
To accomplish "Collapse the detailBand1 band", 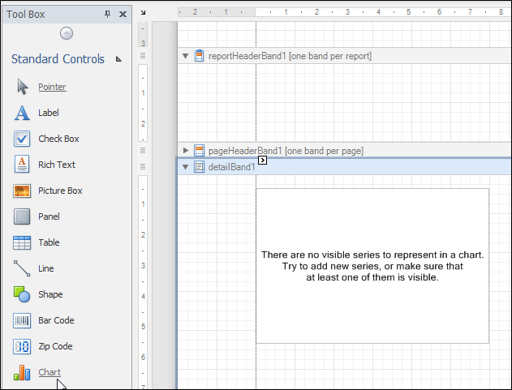I will tap(186, 167).
